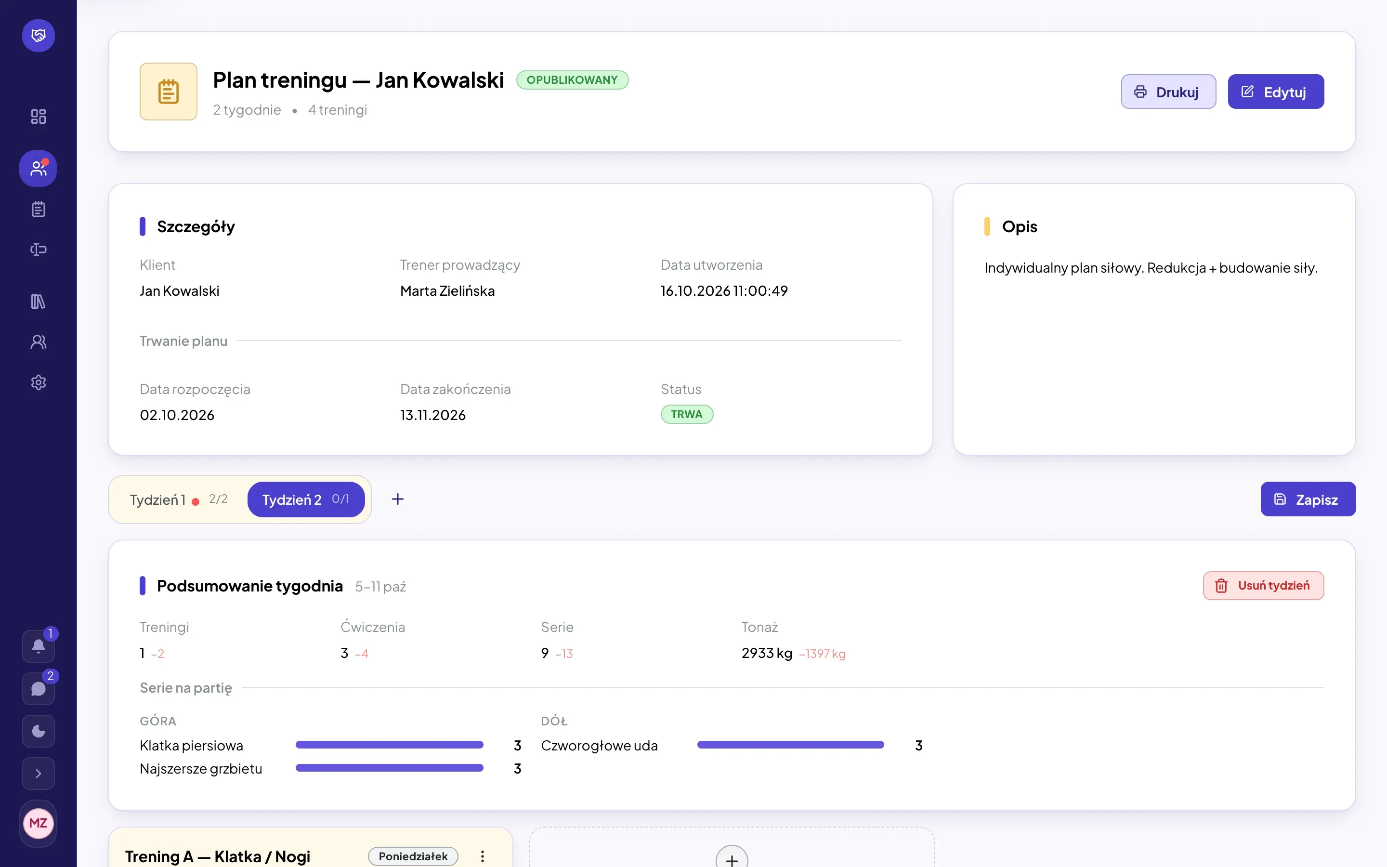Click the Czworogłowe uda progress bar
This screenshot has height=867, width=1387.
(x=790, y=745)
